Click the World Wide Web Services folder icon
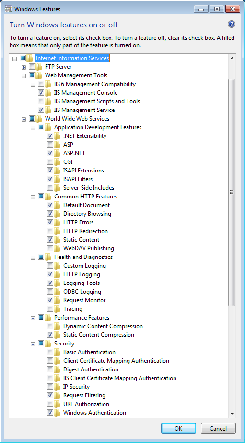This screenshot has height=443, width=245. click(x=39, y=119)
